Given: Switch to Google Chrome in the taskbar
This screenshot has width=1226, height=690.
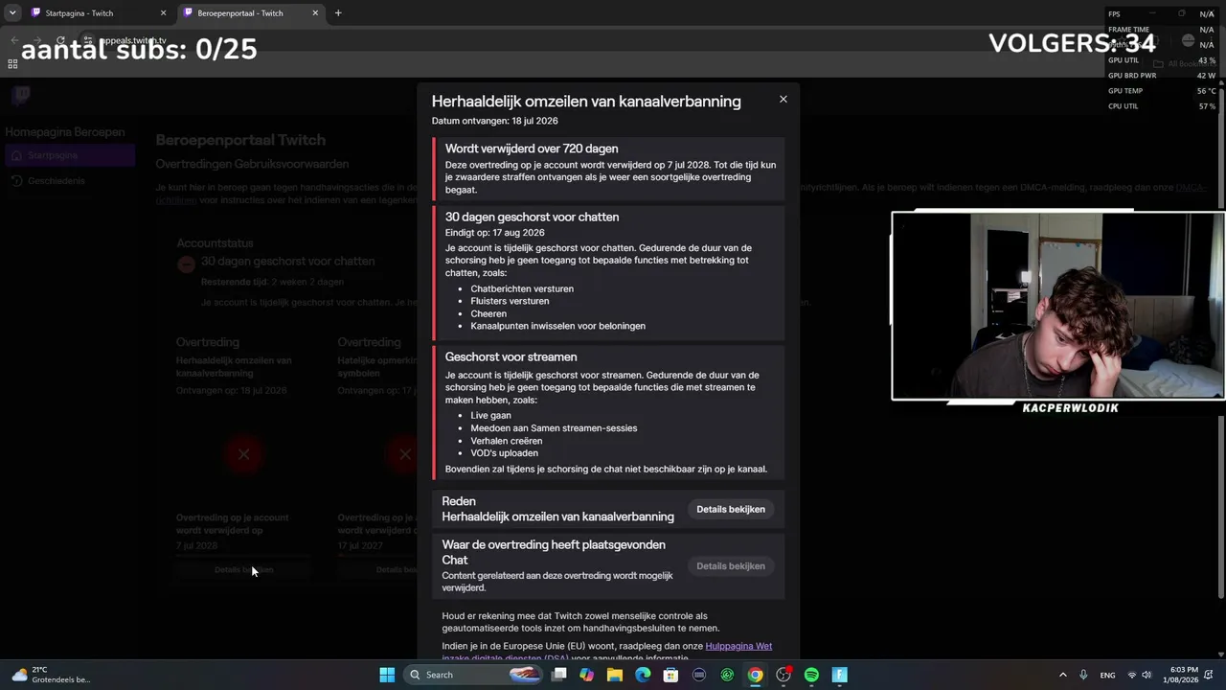Looking at the screenshot, I should (756, 675).
